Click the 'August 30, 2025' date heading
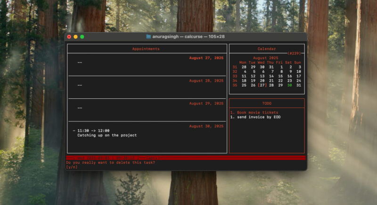377x205 pixels. pyautogui.click(x=206, y=126)
